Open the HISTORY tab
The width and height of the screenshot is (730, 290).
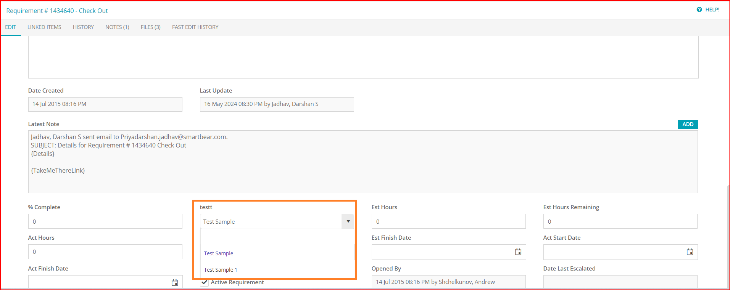click(x=83, y=27)
